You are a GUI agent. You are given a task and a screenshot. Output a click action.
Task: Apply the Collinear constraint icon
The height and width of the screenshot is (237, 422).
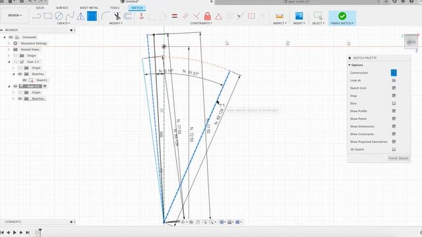click(241, 16)
